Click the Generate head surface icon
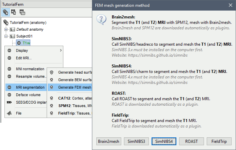 (x=52, y=72)
